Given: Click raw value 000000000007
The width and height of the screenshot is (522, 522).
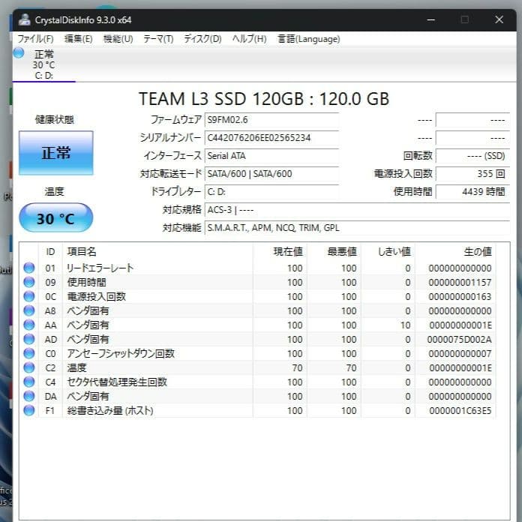Looking at the screenshot, I should pos(460,353).
